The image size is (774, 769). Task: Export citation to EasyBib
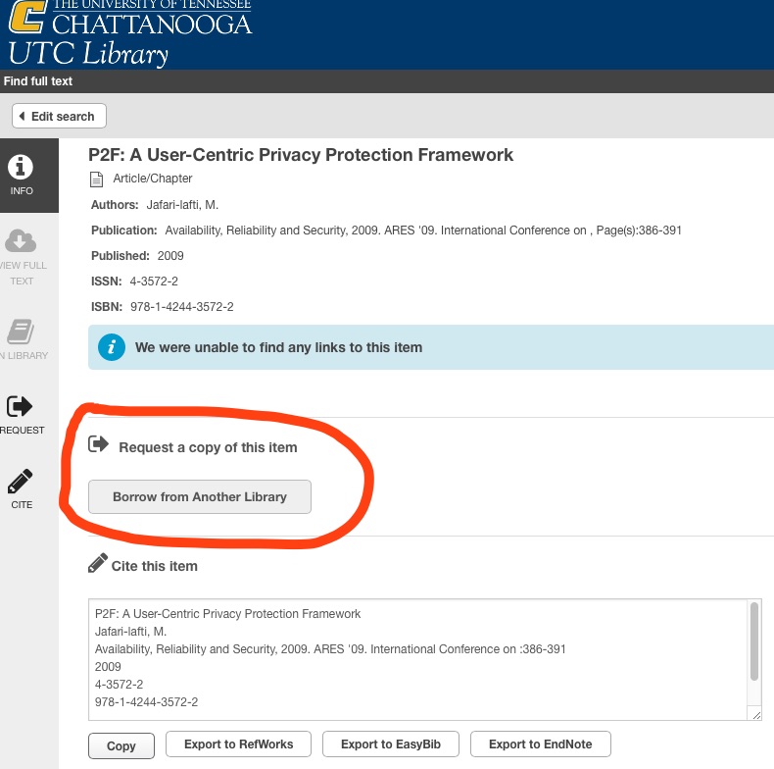point(391,744)
